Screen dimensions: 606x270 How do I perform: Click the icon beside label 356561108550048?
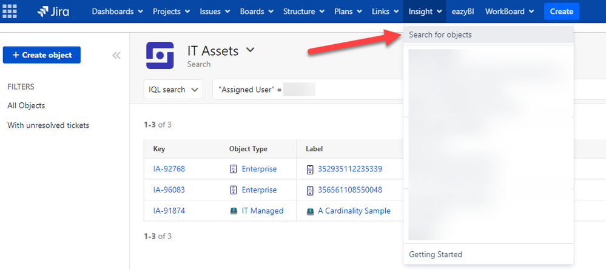pyautogui.click(x=310, y=190)
